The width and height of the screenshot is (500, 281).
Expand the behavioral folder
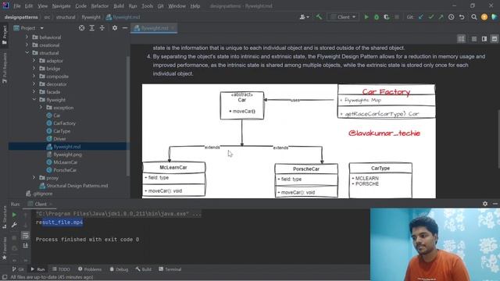[x=27, y=37]
